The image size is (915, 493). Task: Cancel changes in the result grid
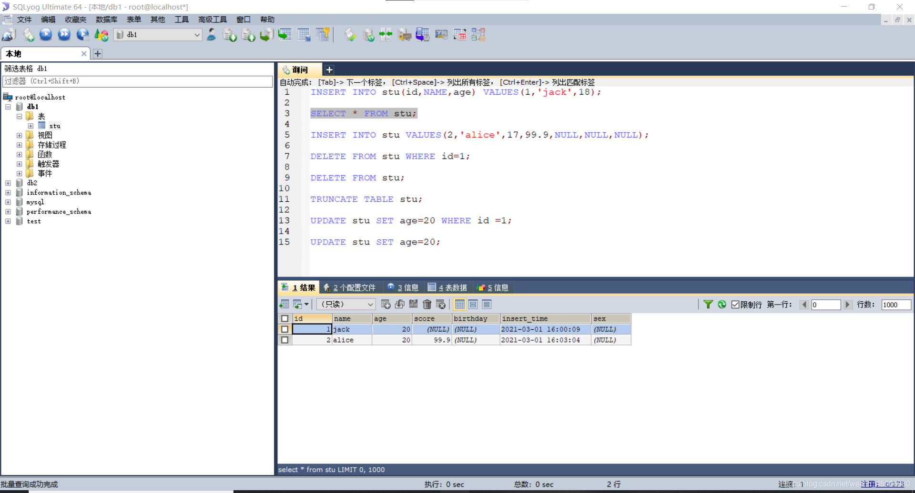[x=441, y=304]
